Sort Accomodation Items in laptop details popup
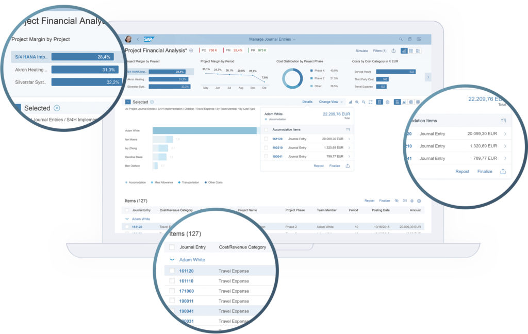 coord(348,129)
